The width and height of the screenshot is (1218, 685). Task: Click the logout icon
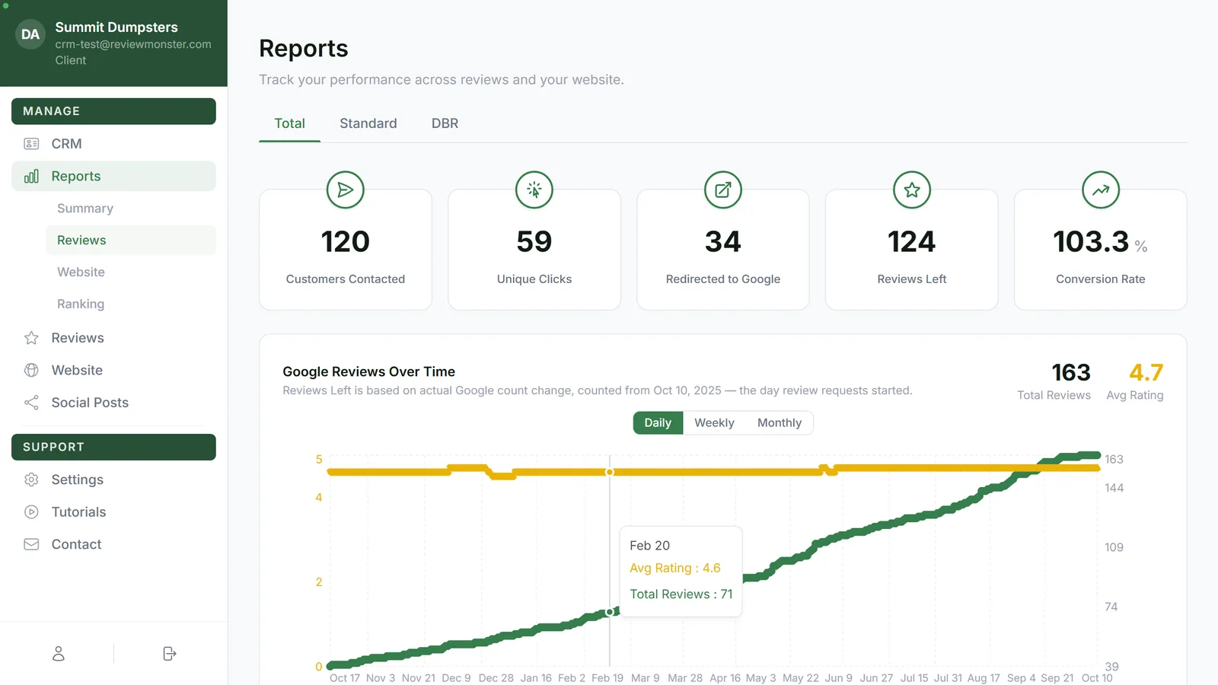170,654
